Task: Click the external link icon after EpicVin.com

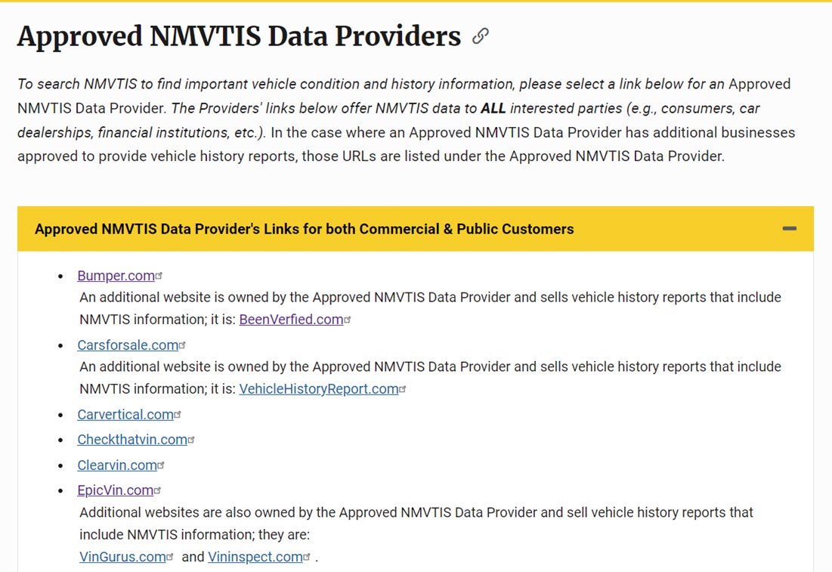Action: 158,491
